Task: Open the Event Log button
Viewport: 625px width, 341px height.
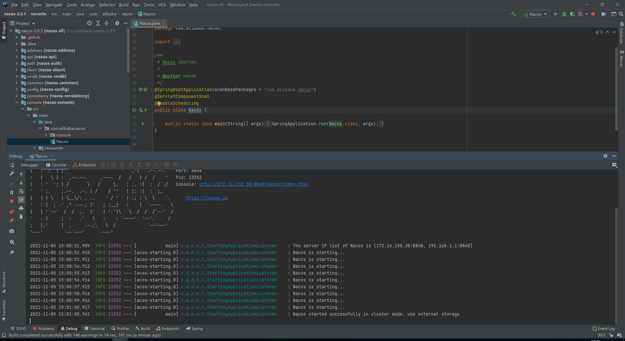Action: click(x=604, y=329)
